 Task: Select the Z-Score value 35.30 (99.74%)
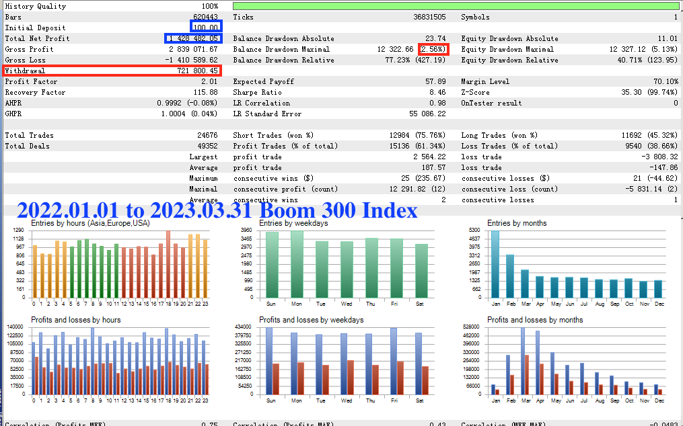tap(649, 92)
